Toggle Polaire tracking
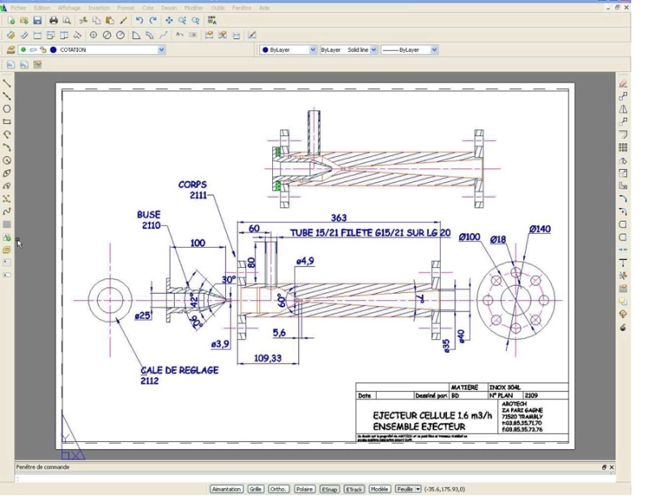The width and height of the screenshot is (648, 501). pyautogui.click(x=305, y=489)
